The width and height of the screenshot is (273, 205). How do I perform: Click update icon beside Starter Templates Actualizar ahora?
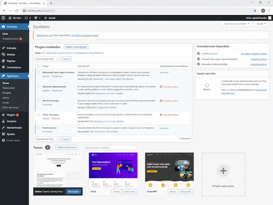pyautogui.click(x=161, y=115)
